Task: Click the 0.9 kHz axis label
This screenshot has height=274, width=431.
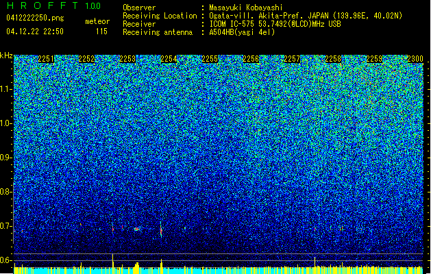Action: (x=5, y=158)
